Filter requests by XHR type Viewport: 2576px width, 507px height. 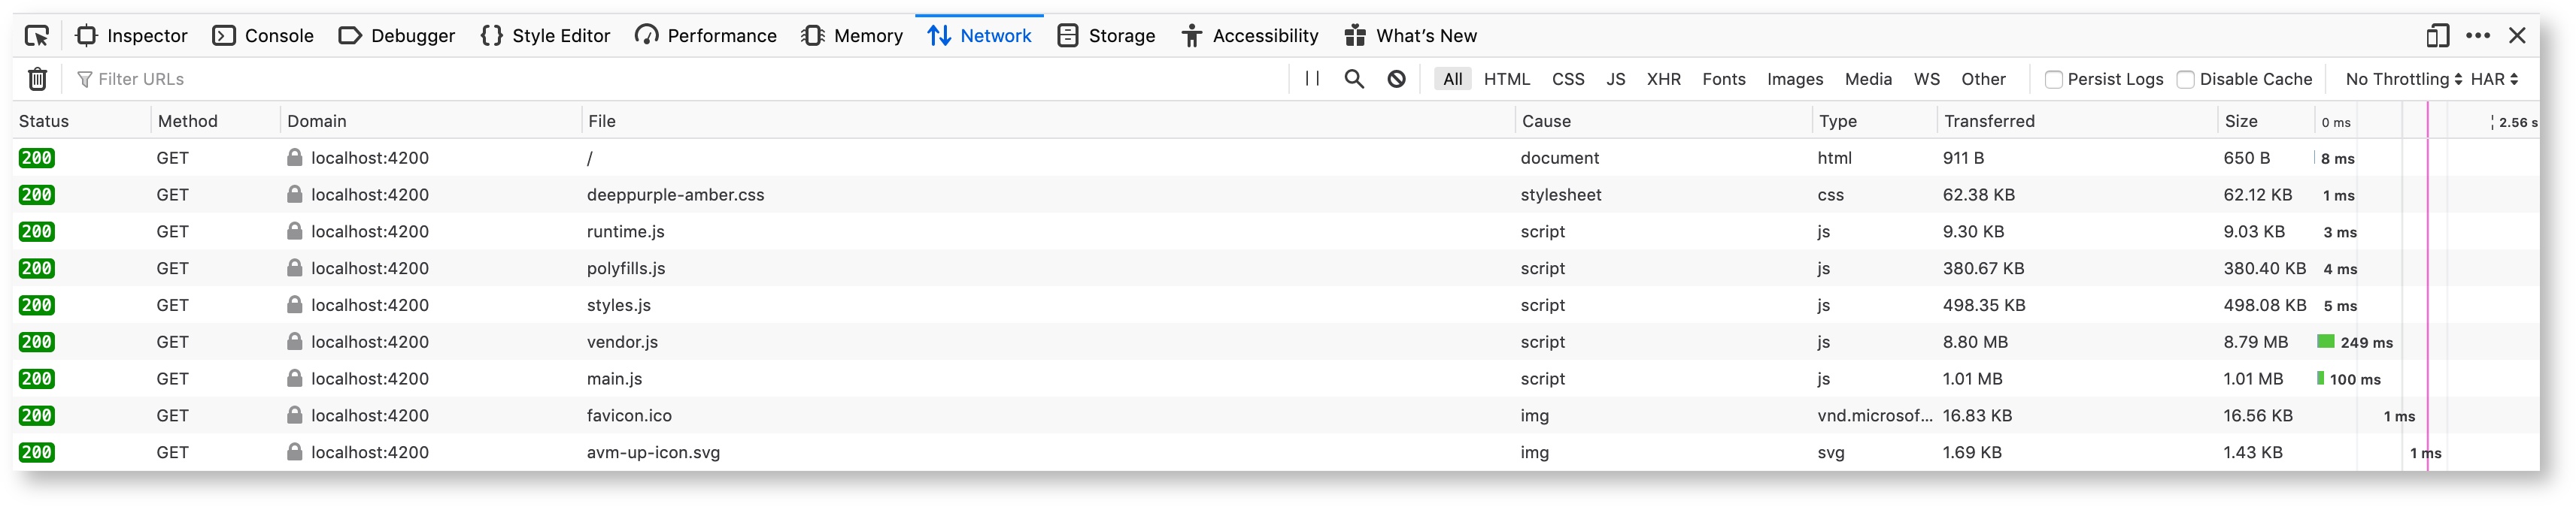(x=1663, y=79)
